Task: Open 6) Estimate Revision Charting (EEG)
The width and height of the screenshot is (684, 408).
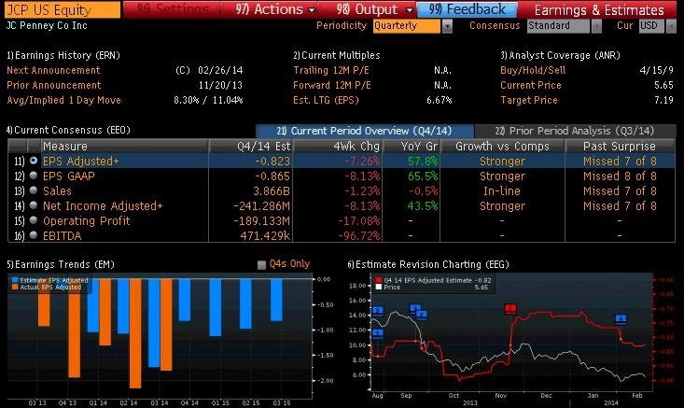Action: pyautogui.click(x=428, y=264)
